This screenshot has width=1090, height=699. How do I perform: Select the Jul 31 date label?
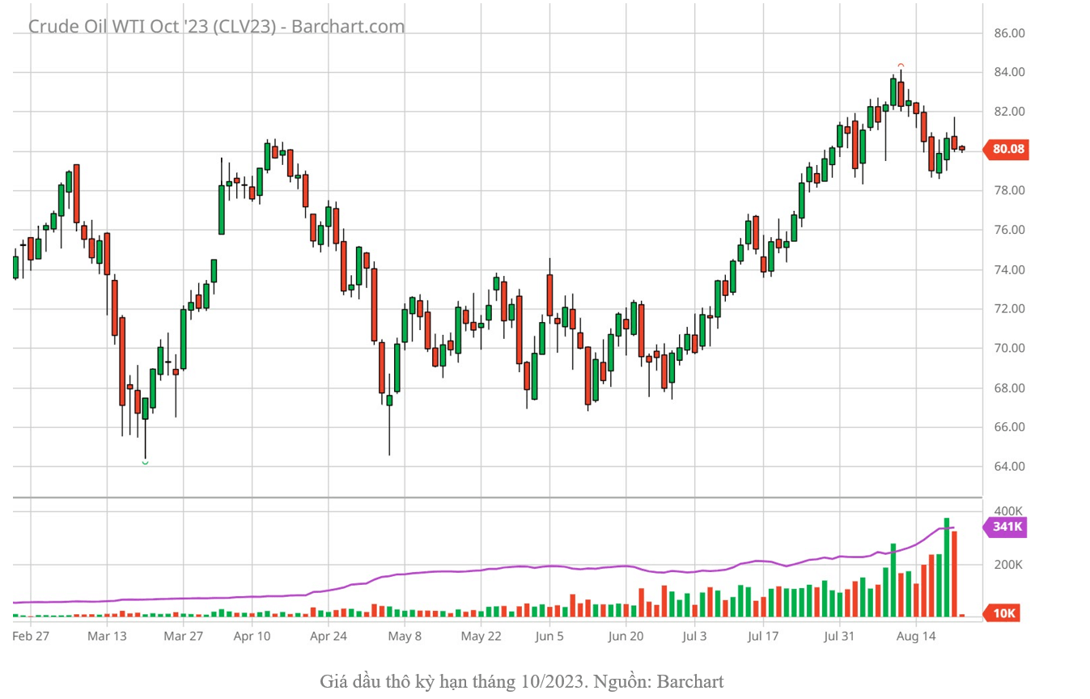tap(839, 636)
